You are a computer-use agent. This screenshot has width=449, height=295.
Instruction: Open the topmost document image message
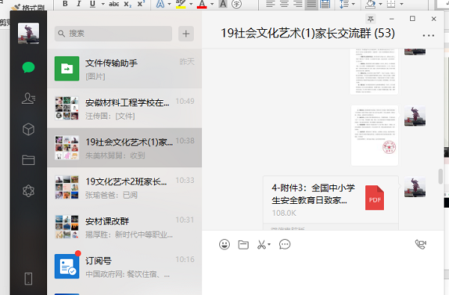pyautogui.click(x=374, y=72)
